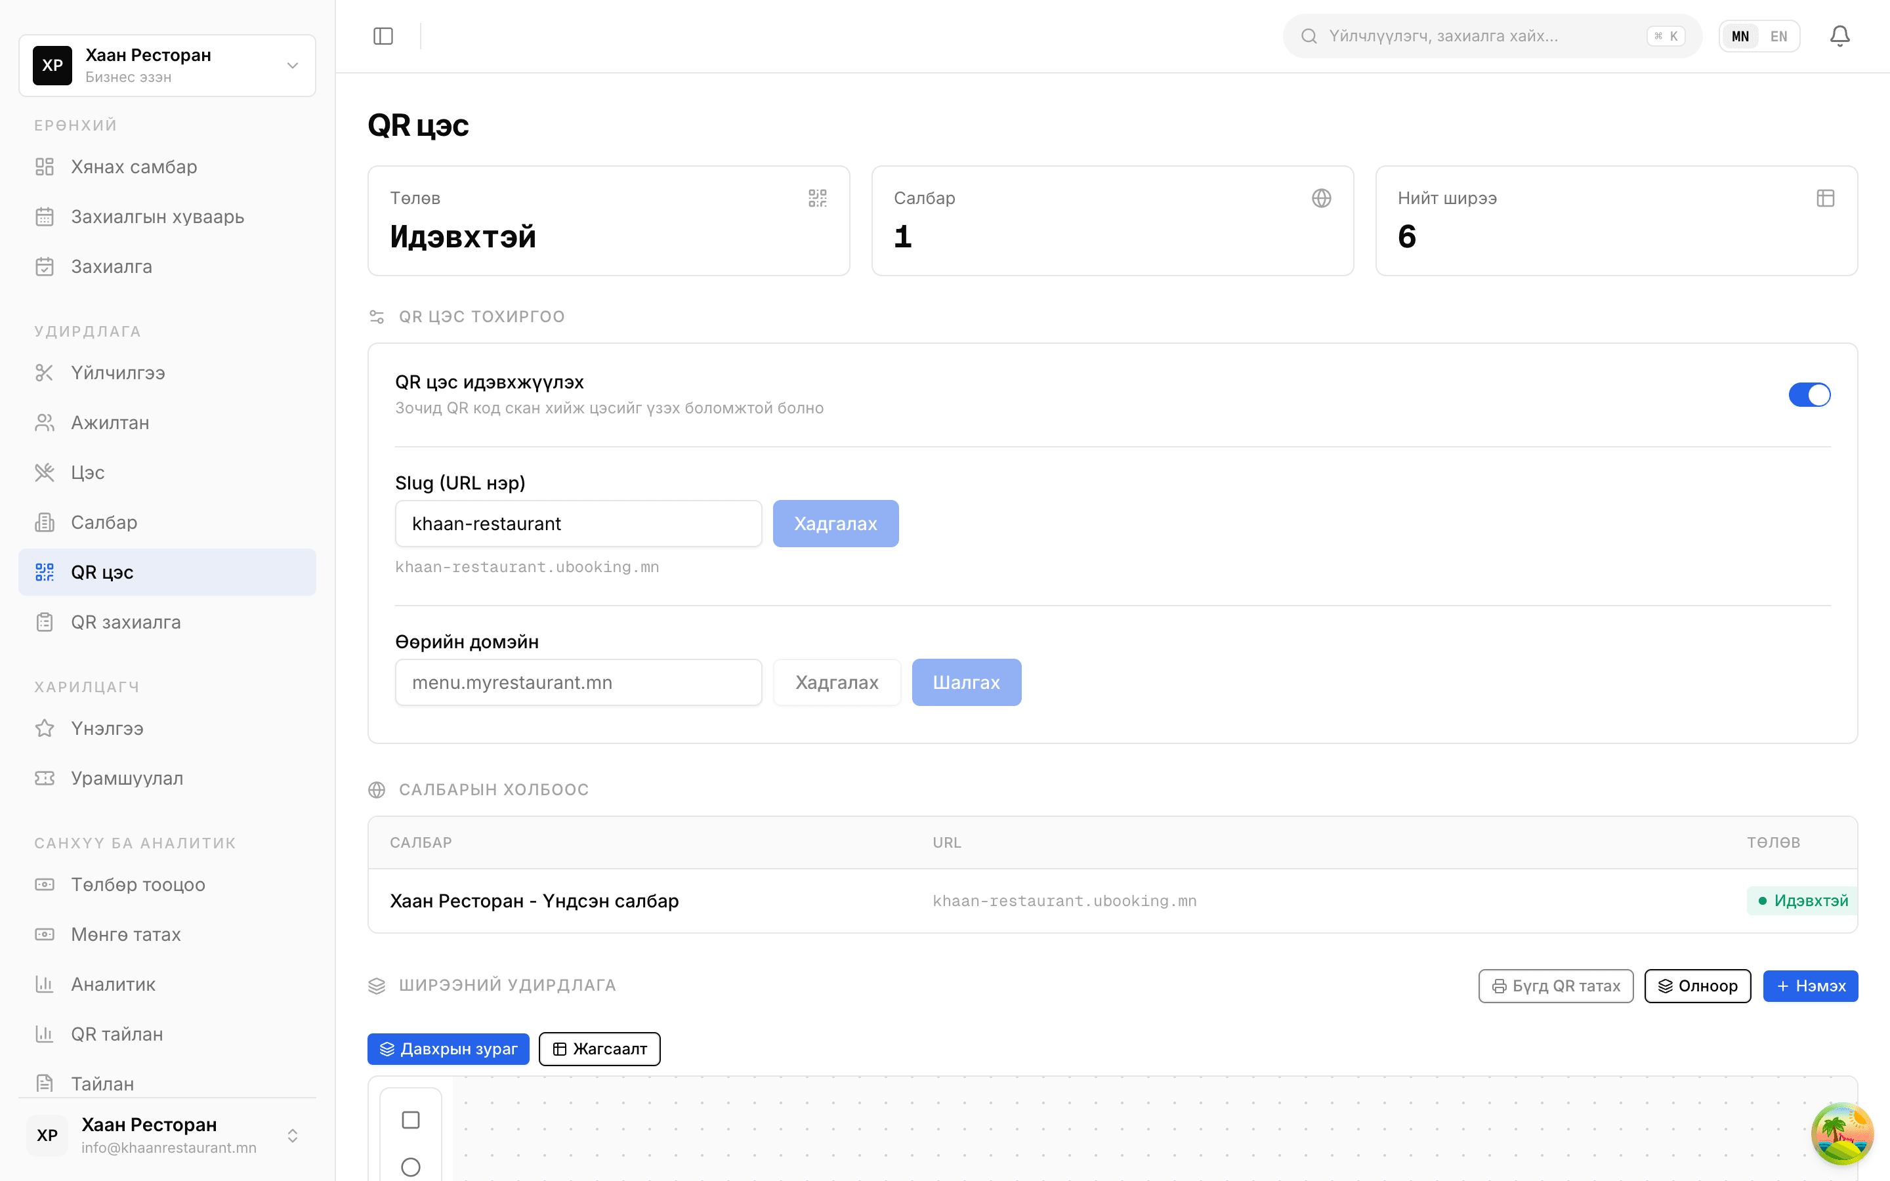Click the Нийт ширээ value 6

[x=1406, y=237]
